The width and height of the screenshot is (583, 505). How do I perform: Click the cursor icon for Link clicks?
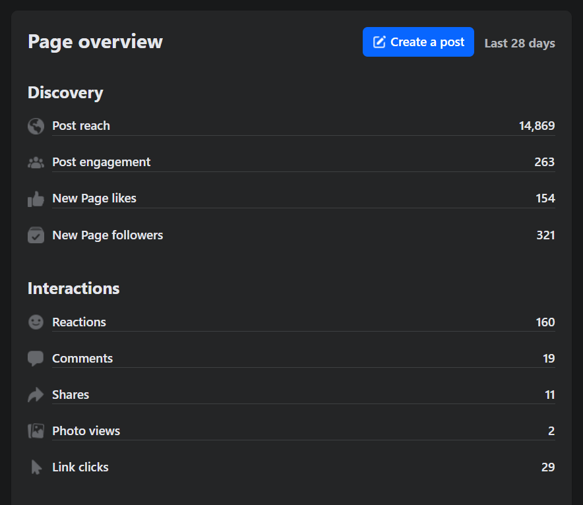(x=36, y=467)
